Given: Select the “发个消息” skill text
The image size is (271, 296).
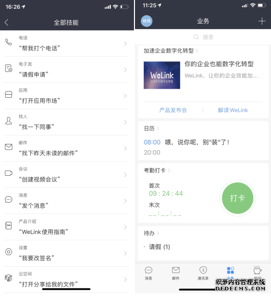Looking at the screenshot, I should click(x=34, y=206).
